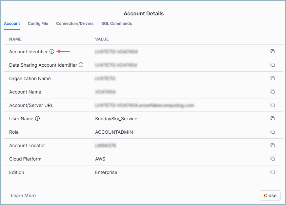Copy the Data Sharing Account Identifier value
This screenshot has height=205, width=286.
click(273, 65)
